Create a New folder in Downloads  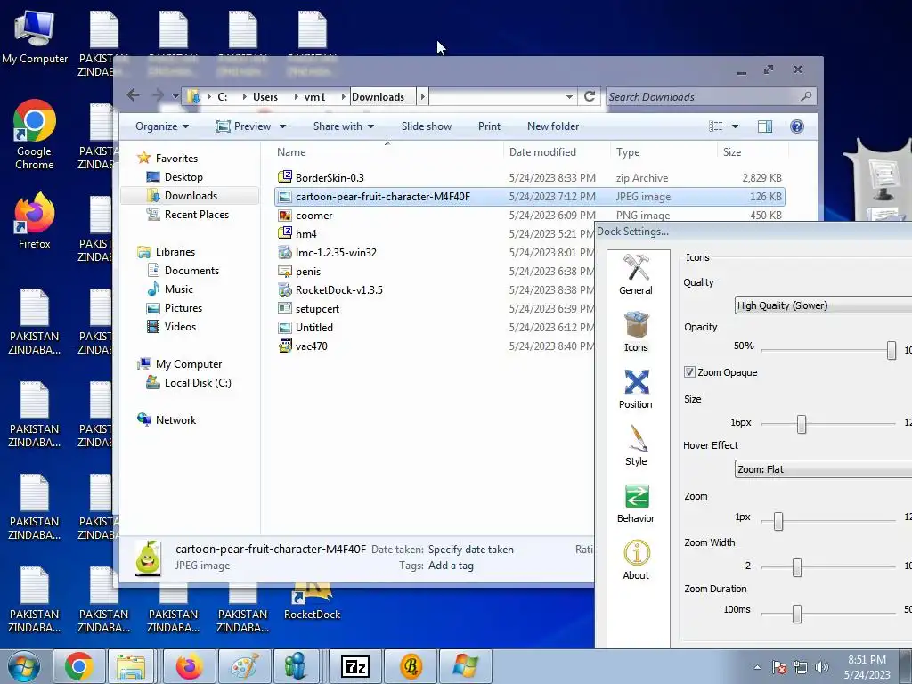553,126
